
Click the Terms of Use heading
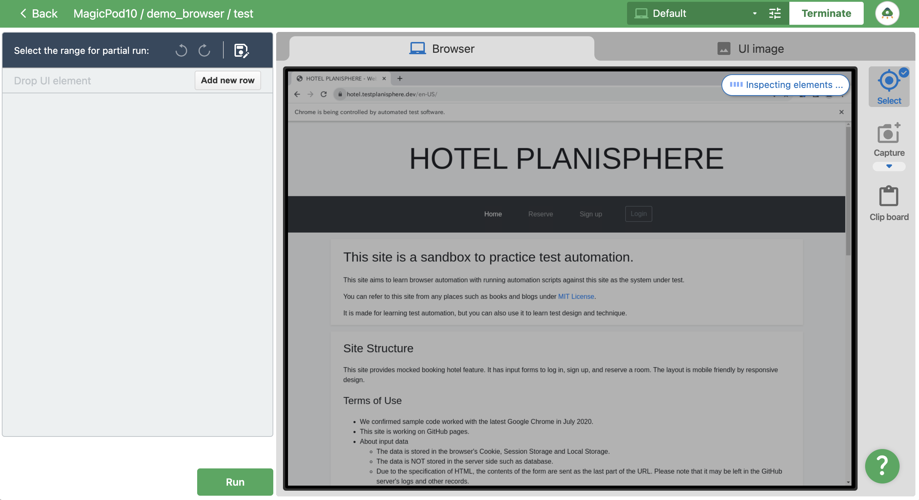pyautogui.click(x=372, y=401)
